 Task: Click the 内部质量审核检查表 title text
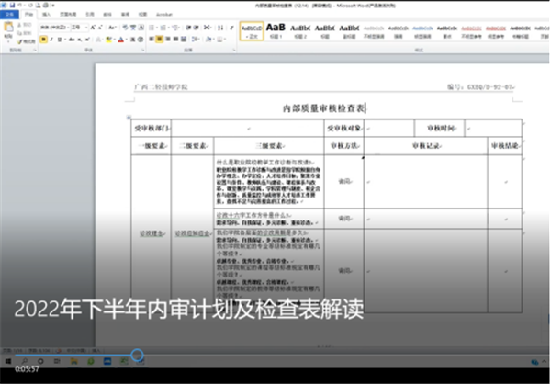tap(323, 108)
